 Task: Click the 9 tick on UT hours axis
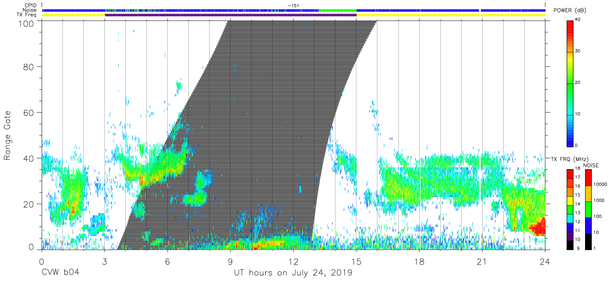pyautogui.click(x=230, y=261)
